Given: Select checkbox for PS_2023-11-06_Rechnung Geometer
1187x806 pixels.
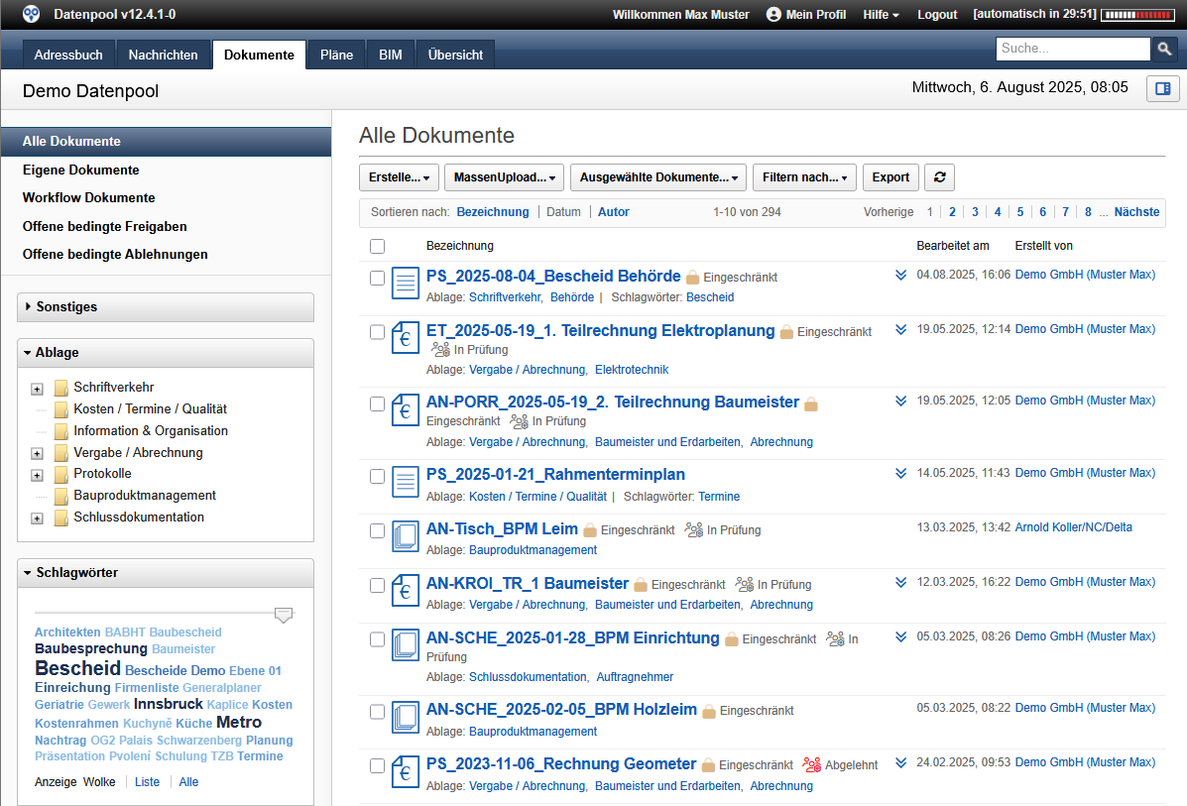Looking at the screenshot, I should tap(377, 765).
